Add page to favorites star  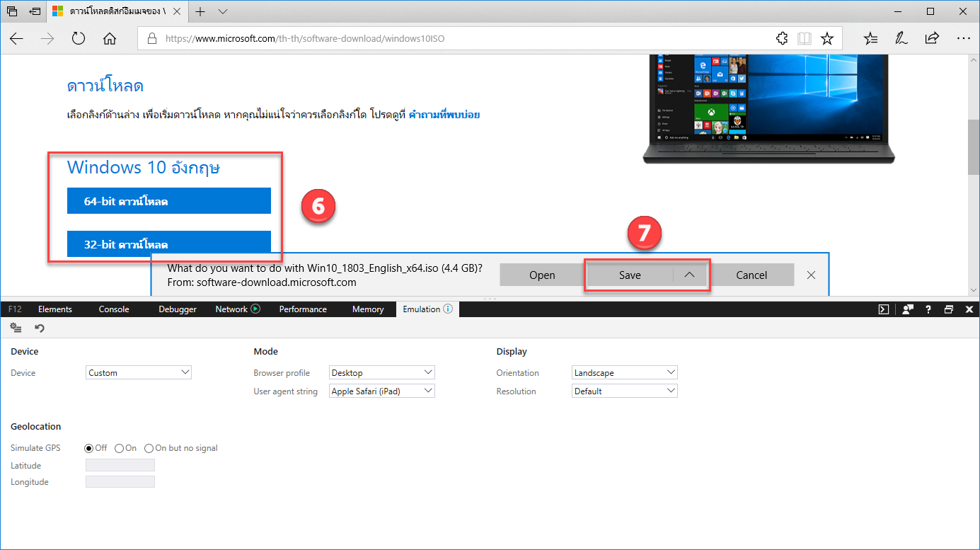[x=826, y=39]
